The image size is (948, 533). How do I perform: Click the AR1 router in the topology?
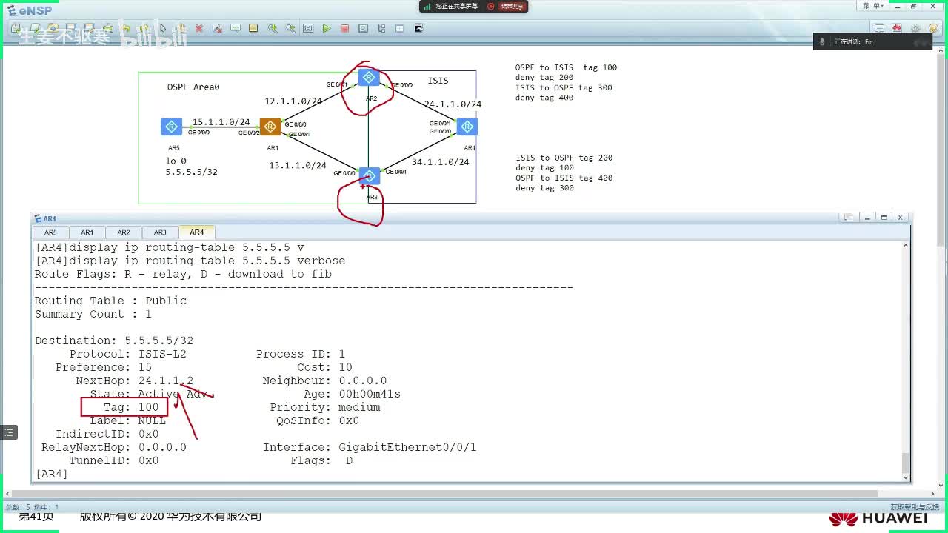pyautogui.click(x=270, y=127)
